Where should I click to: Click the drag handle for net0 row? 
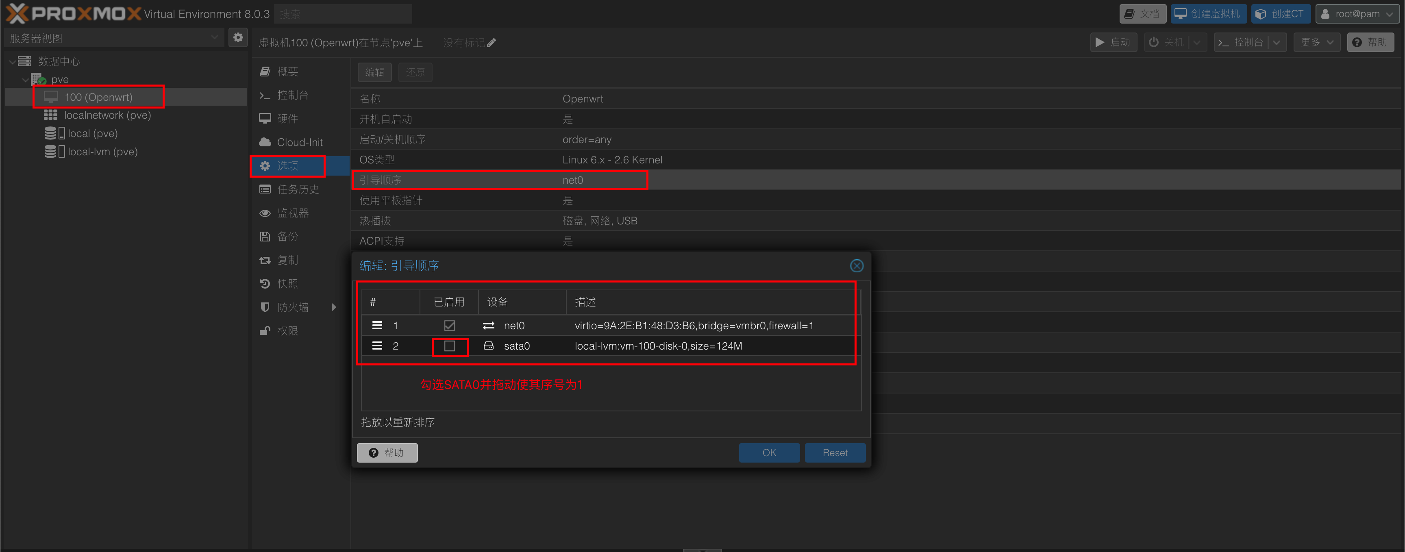click(x=377, y=326)
